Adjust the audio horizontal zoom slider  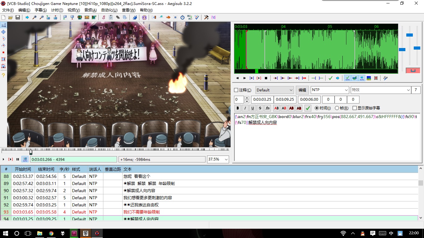(402, 50)
